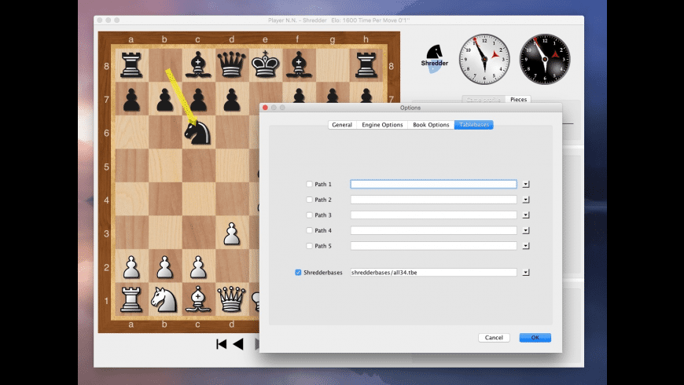Edit the Shredderbases path field
The height and width of the screenshot is (385, 684).
click(434, 273)
